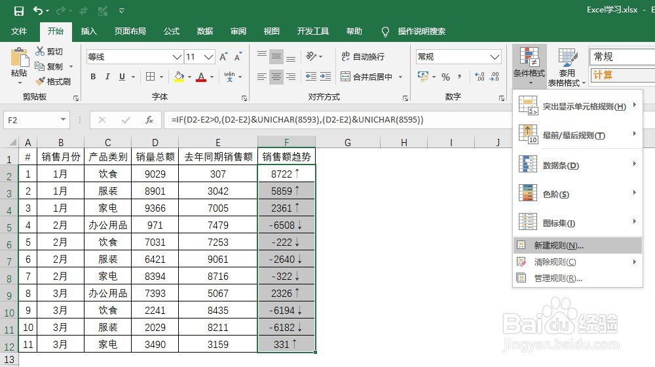
Task: Decrease font size with smaller A icon
Action: tap(238, 57)
